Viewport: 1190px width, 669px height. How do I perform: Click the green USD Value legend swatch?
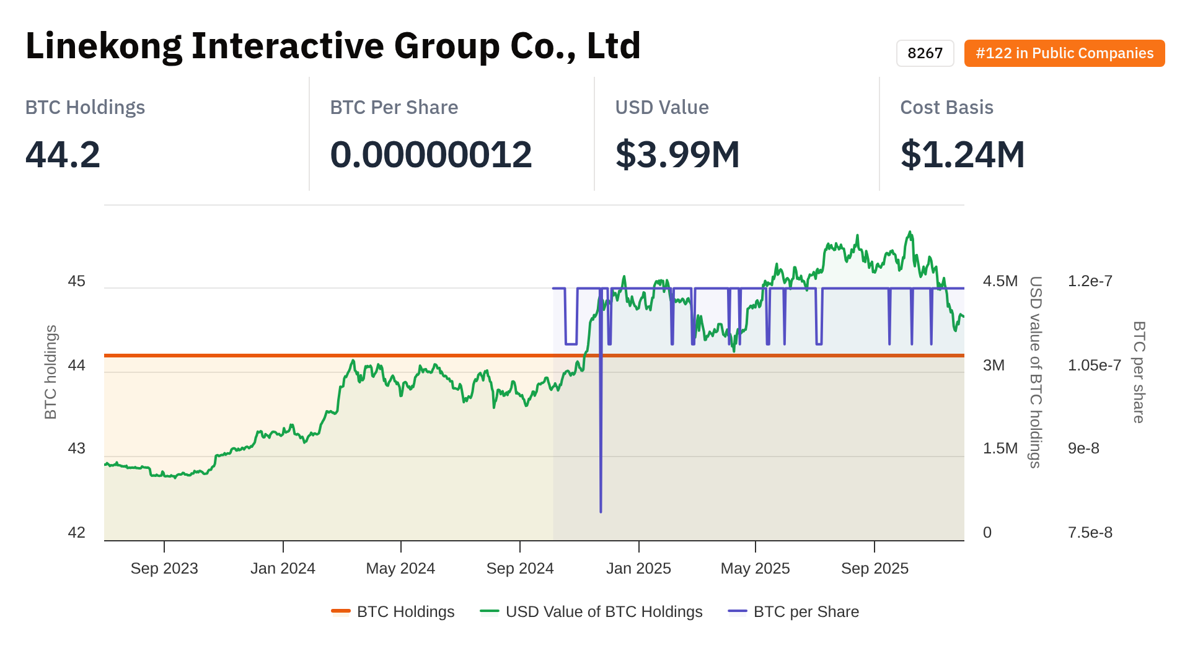(490, 611)
